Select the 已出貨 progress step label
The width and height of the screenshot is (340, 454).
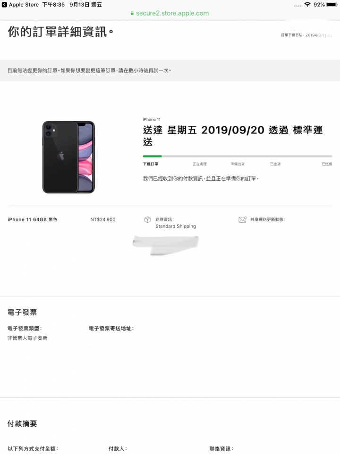tap(275, 164)
